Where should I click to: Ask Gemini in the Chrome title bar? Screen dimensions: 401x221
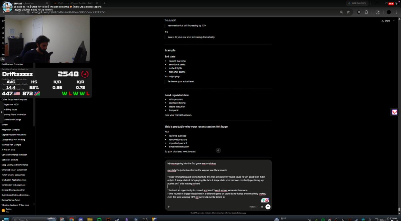(x=357, y=3)
